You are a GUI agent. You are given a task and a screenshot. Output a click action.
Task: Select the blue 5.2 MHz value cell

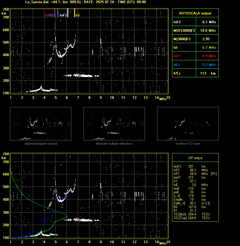pos(207,65)
